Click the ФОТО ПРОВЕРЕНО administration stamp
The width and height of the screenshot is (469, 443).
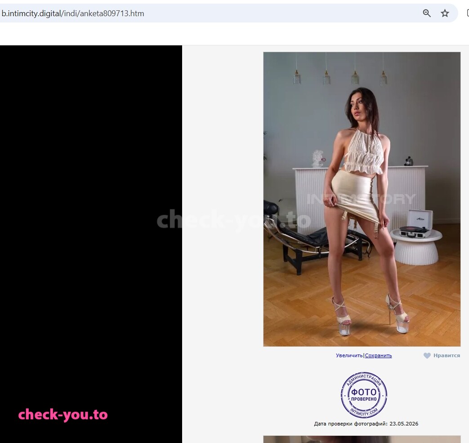tap(364, 394)
